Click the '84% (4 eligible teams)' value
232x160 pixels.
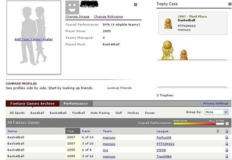(x=121, y=24)
